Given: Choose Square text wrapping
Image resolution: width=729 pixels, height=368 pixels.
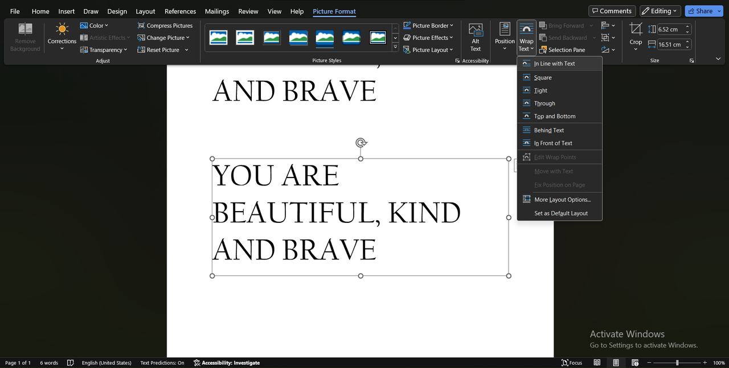Looking at the screenshot, I should [560, 77].
